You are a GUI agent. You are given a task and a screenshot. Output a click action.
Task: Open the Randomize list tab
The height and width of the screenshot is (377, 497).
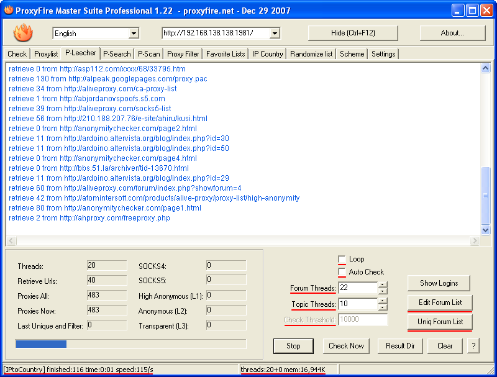(311, 54)
